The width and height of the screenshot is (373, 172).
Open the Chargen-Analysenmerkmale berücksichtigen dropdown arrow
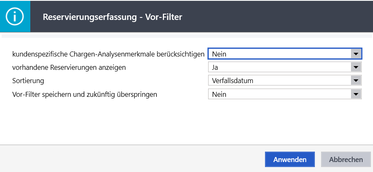pyautogui.click(x=356, y=54)
